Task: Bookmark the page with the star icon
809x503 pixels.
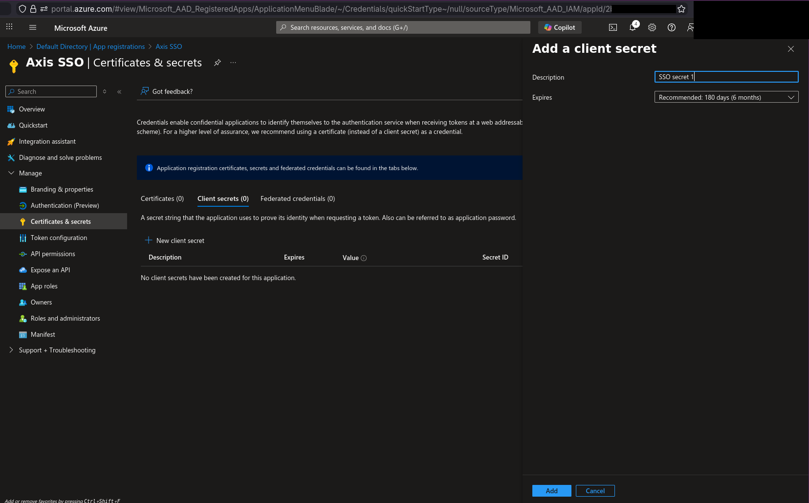Action: pyautogui.click(x=681, y=8)
